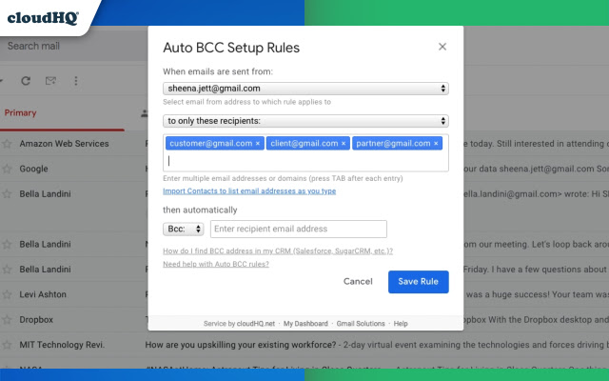Screen dimensions: 609x381
Task: Remove partner@gmail.com recipient chip
Action: [437, 144]
